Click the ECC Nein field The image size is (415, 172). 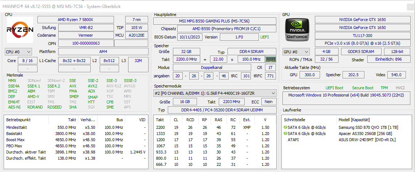tap(269, 102)
